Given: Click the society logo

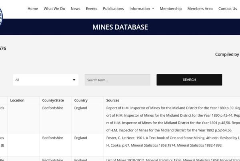Looking at the screenshot, I should pyautogui.click(x=1, y=18).
